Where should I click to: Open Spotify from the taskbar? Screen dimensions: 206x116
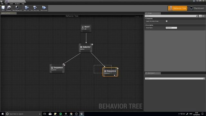(61, 114)
